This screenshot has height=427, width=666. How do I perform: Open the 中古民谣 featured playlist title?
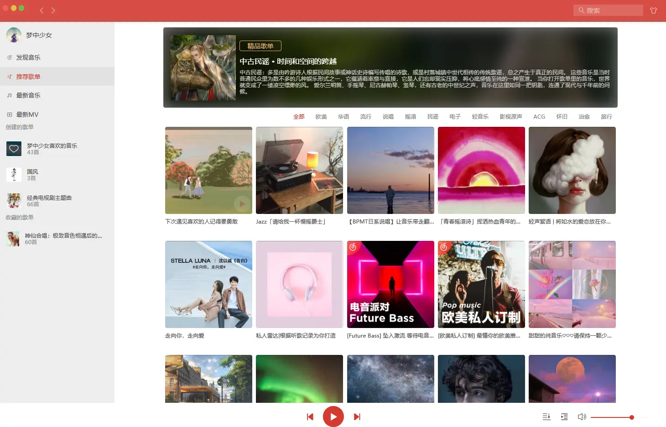[x=288, y=61]
